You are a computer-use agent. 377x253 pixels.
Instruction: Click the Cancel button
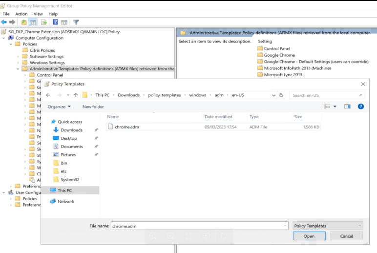346,236
